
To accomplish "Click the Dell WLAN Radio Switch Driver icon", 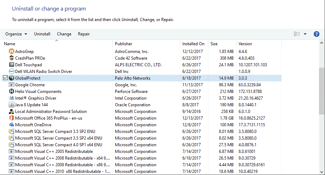I will coord(12,72).
